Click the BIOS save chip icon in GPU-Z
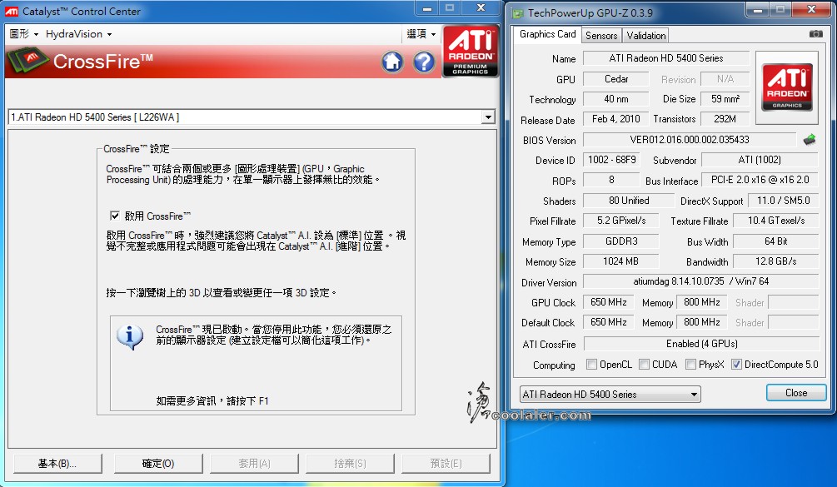Viewport: 837px width, 487px height. (x=810, y=140)
